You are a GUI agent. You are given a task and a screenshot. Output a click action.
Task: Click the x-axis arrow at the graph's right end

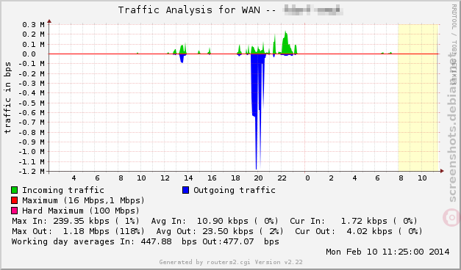click(x=442, y=171)
